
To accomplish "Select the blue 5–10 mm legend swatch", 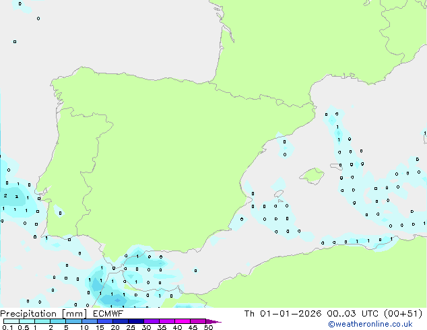I will coord(73,321).
